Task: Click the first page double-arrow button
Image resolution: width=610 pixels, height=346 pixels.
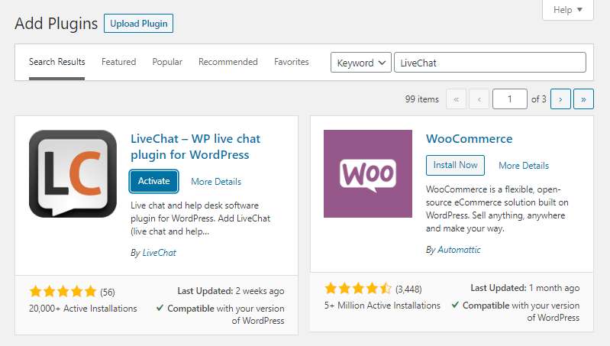Action: pyautogui.click(x=456, y=99)
